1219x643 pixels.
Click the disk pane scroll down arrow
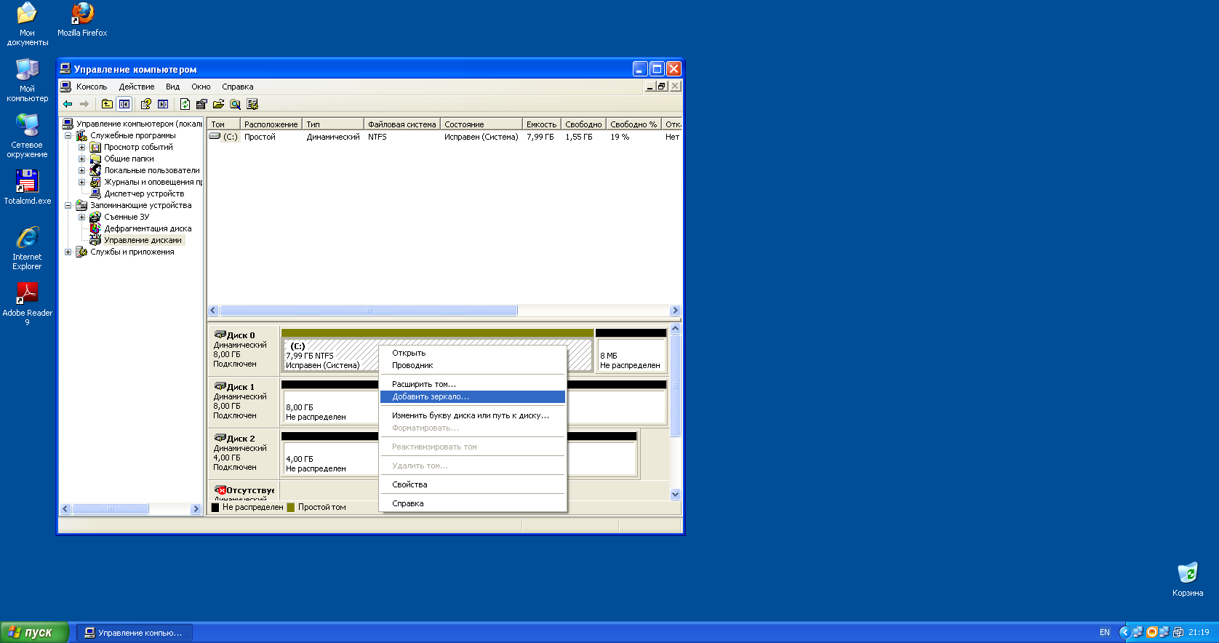click(x=675, y=495)
